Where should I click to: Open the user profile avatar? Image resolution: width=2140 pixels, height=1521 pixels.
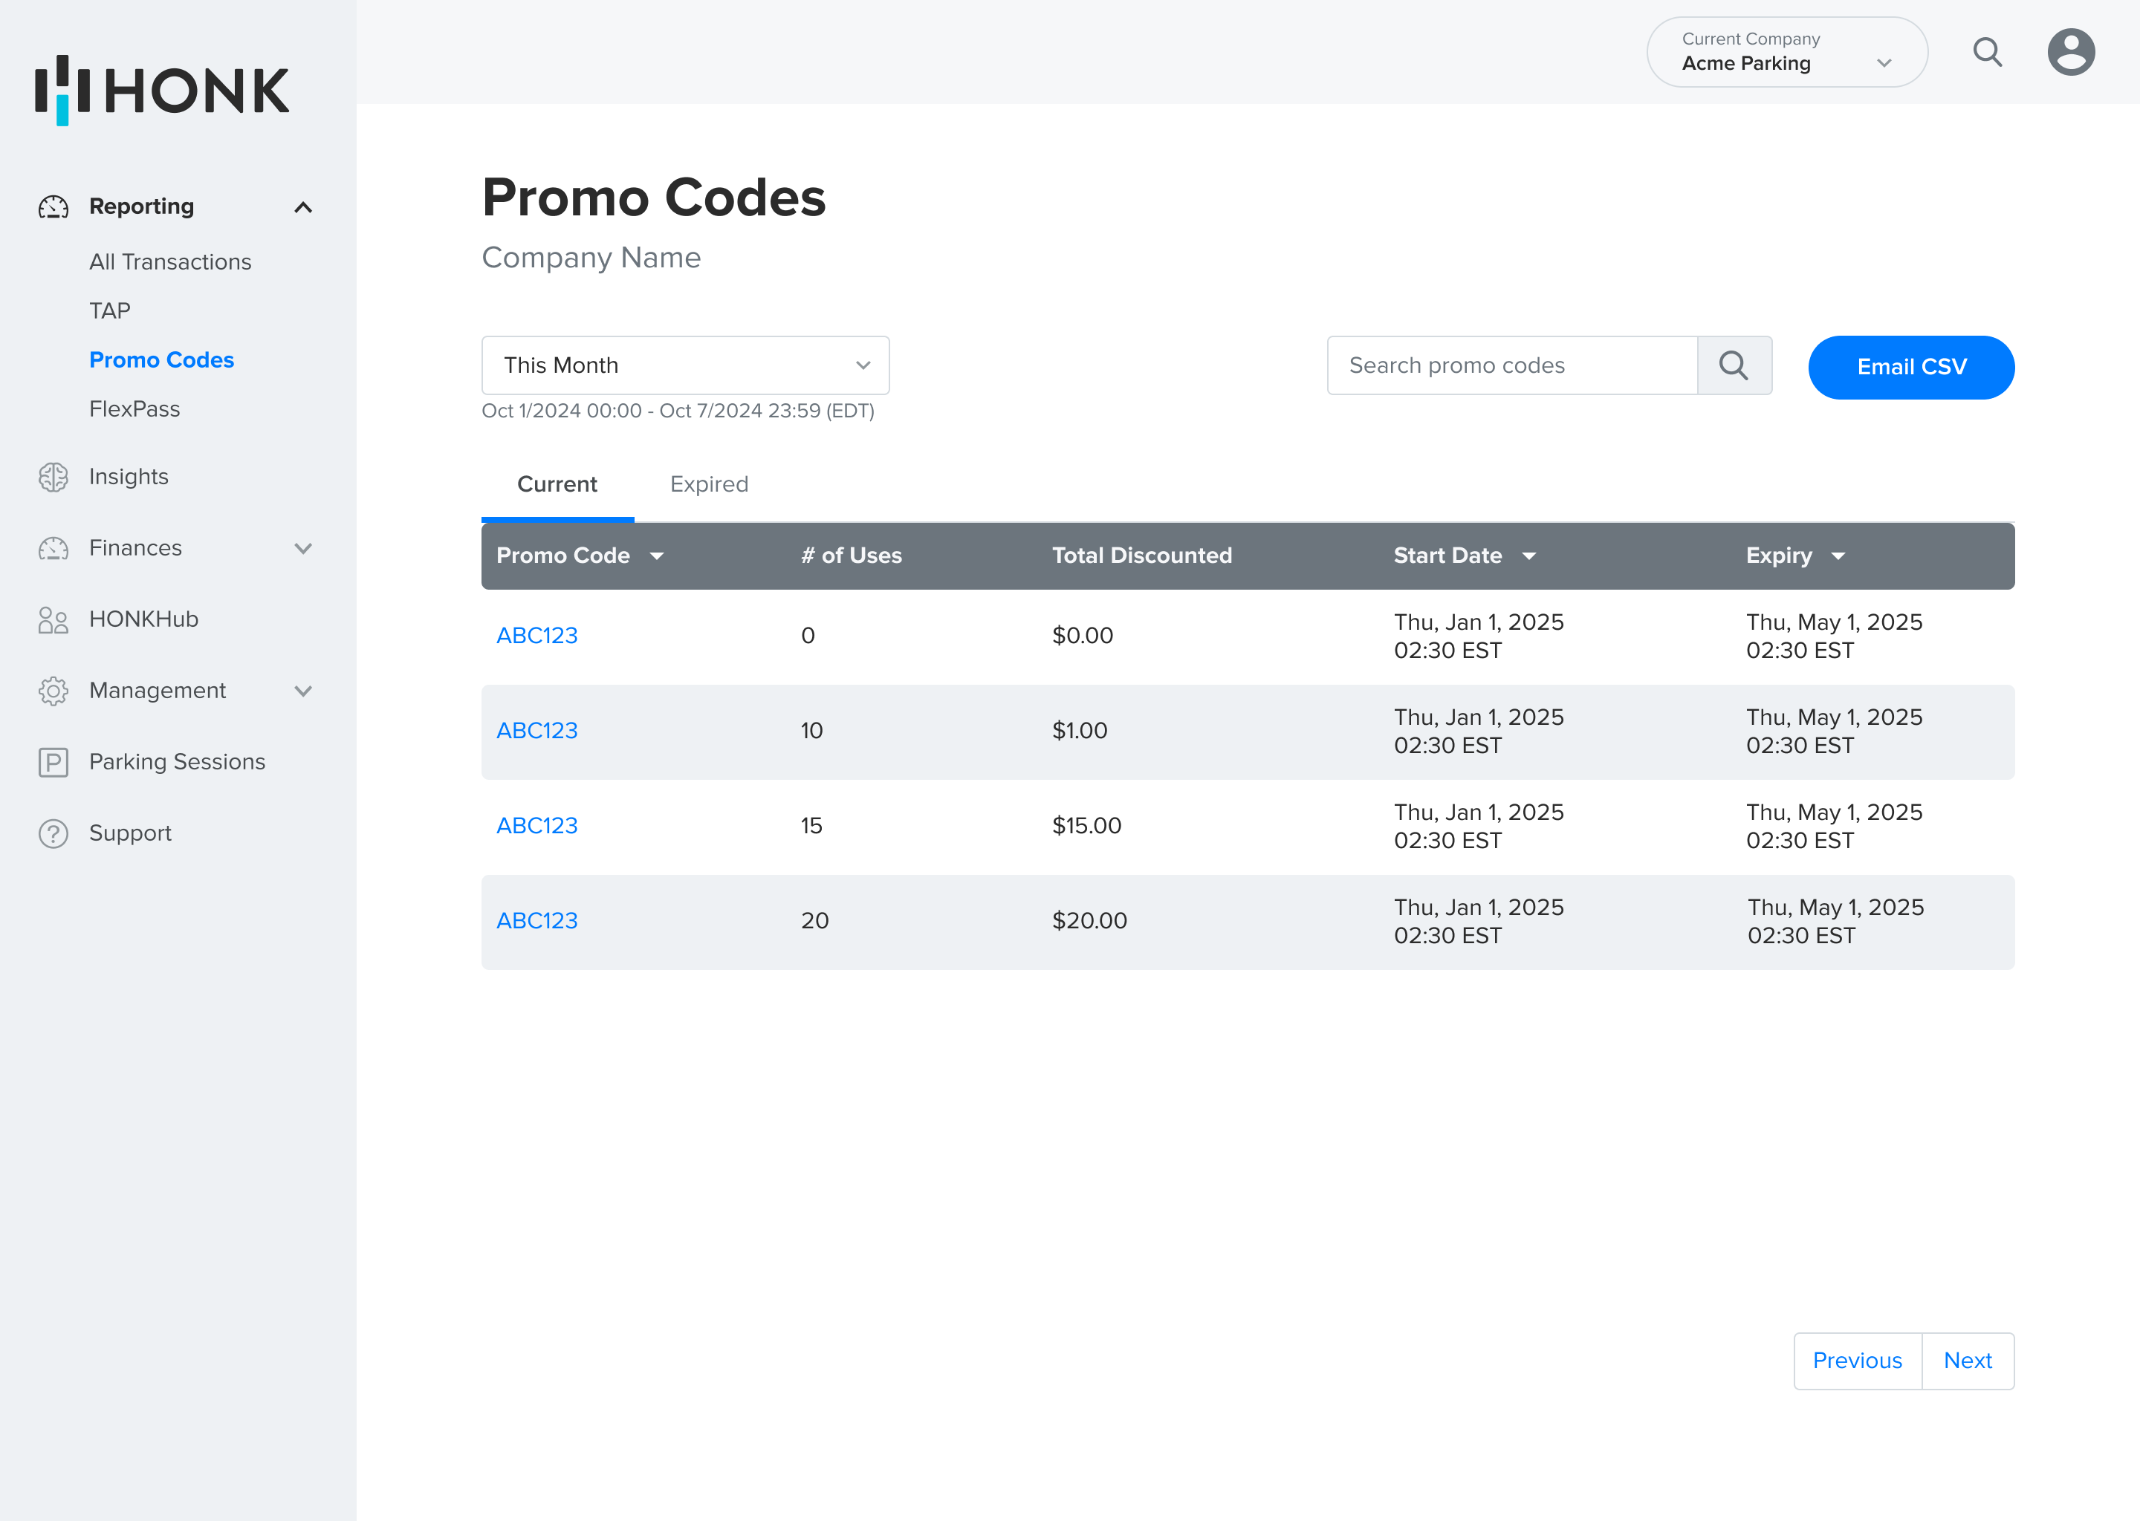pos(2071,53)
